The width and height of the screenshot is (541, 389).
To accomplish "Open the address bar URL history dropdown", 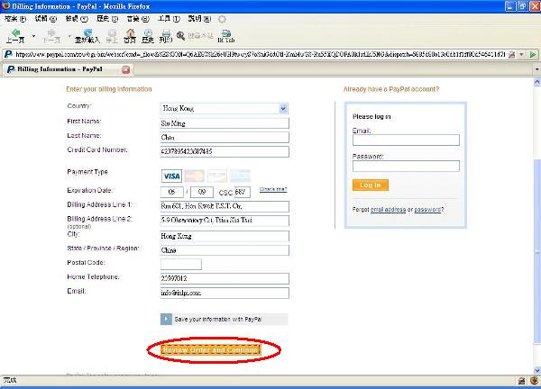I will (x=522, y=54).
